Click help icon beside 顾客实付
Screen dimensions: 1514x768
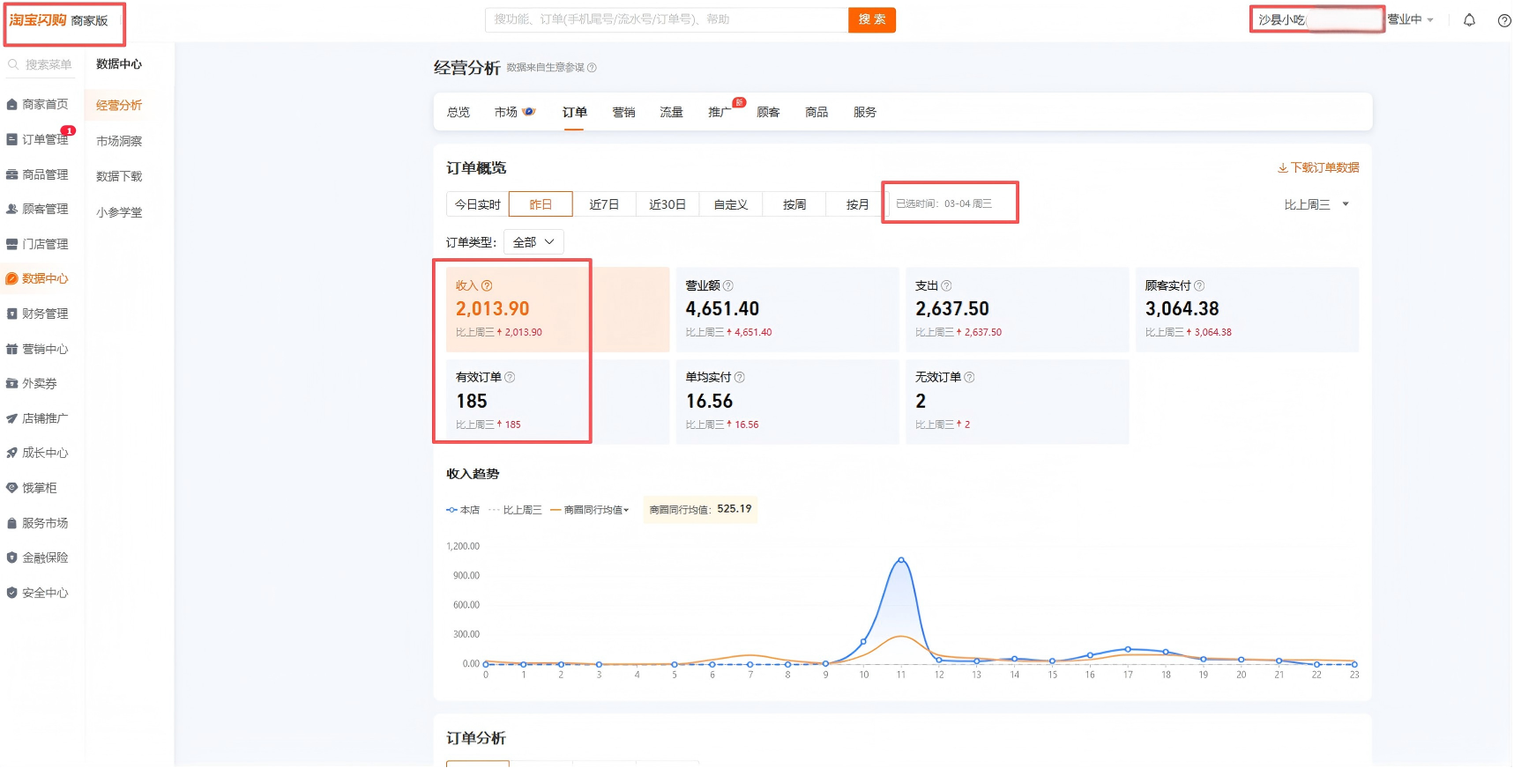[x=1198, y=285]
